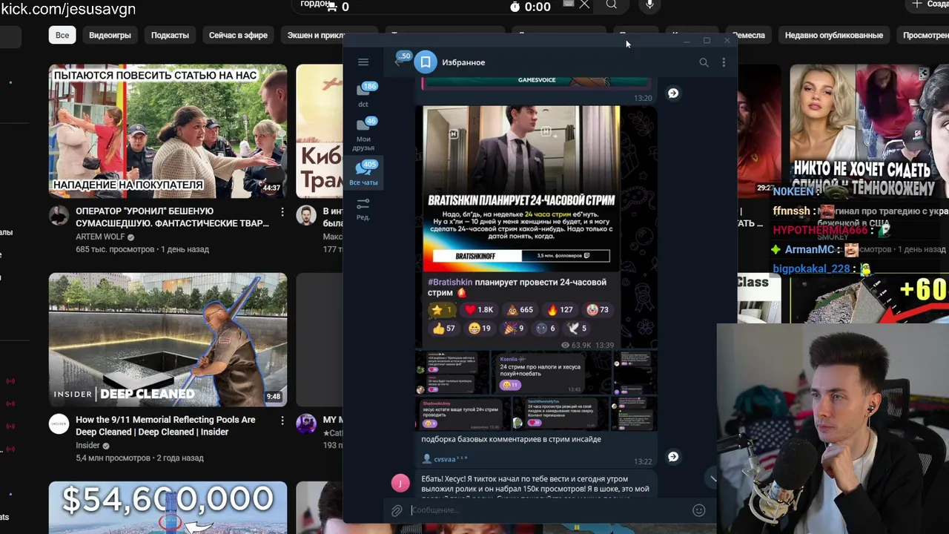Click the Избранное chat title
949x534 pixels.
(x=463, y=62)
